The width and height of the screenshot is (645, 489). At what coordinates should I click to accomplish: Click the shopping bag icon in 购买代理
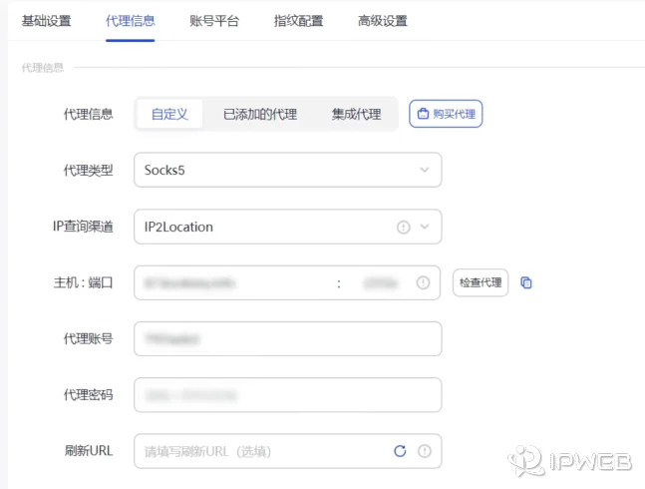click(423, 114)
